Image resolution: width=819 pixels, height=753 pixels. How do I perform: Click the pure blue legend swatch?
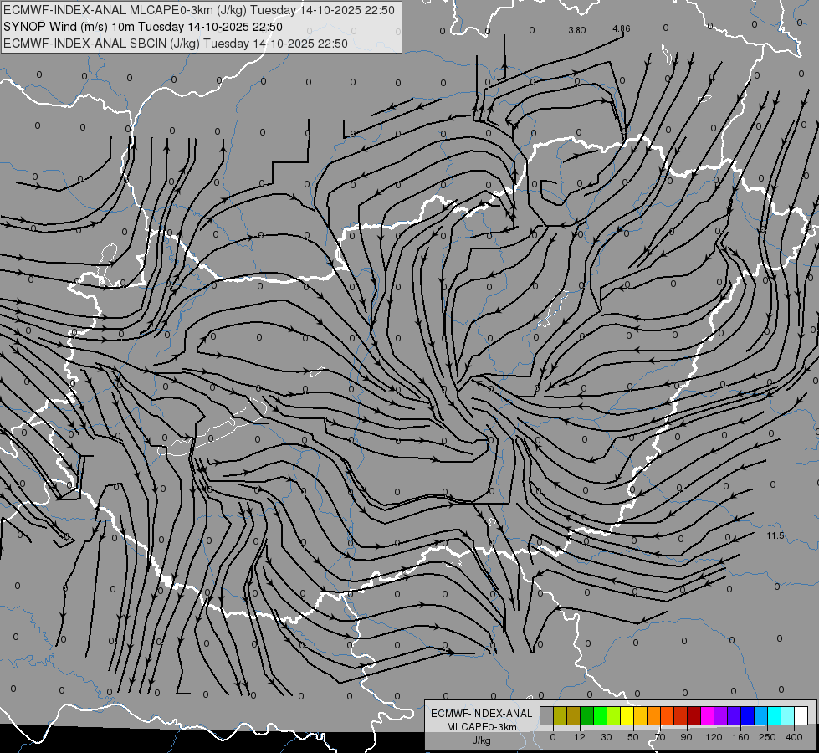[748, 715]
